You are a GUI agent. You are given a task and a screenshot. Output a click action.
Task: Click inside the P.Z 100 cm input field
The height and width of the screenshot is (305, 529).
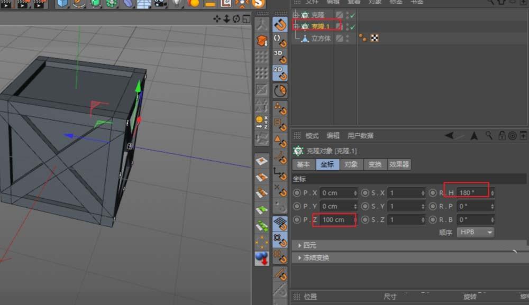pyautogui.click(x=333, y=219)
